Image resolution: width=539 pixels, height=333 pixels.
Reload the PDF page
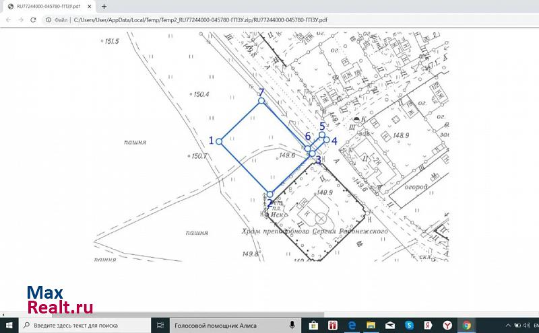[33, 20]
